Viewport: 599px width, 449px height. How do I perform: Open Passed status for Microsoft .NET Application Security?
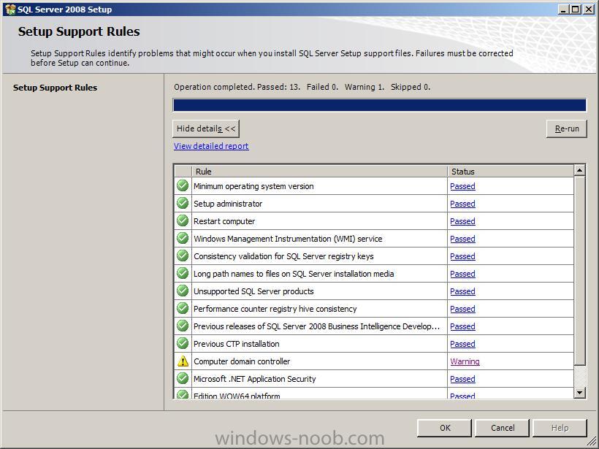[462, 379]
